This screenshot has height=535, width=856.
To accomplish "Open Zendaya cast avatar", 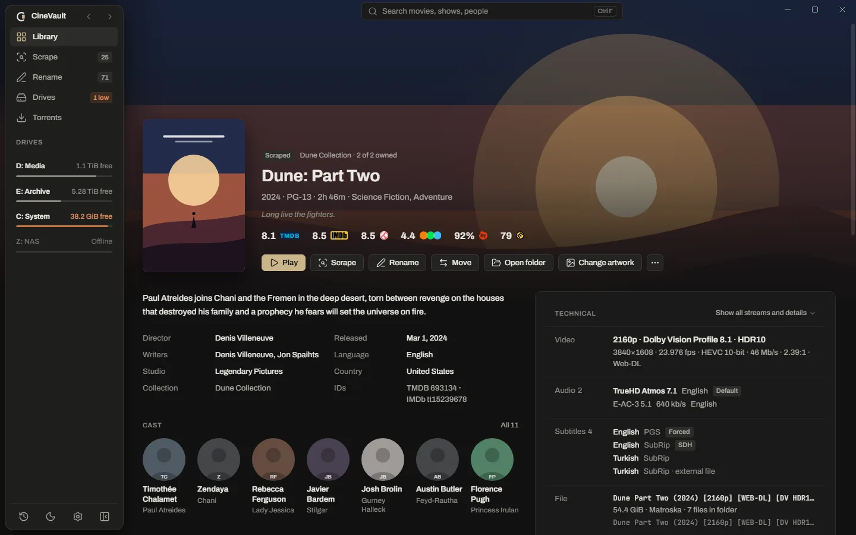I will pyautogui.click(x=219, y=460).
